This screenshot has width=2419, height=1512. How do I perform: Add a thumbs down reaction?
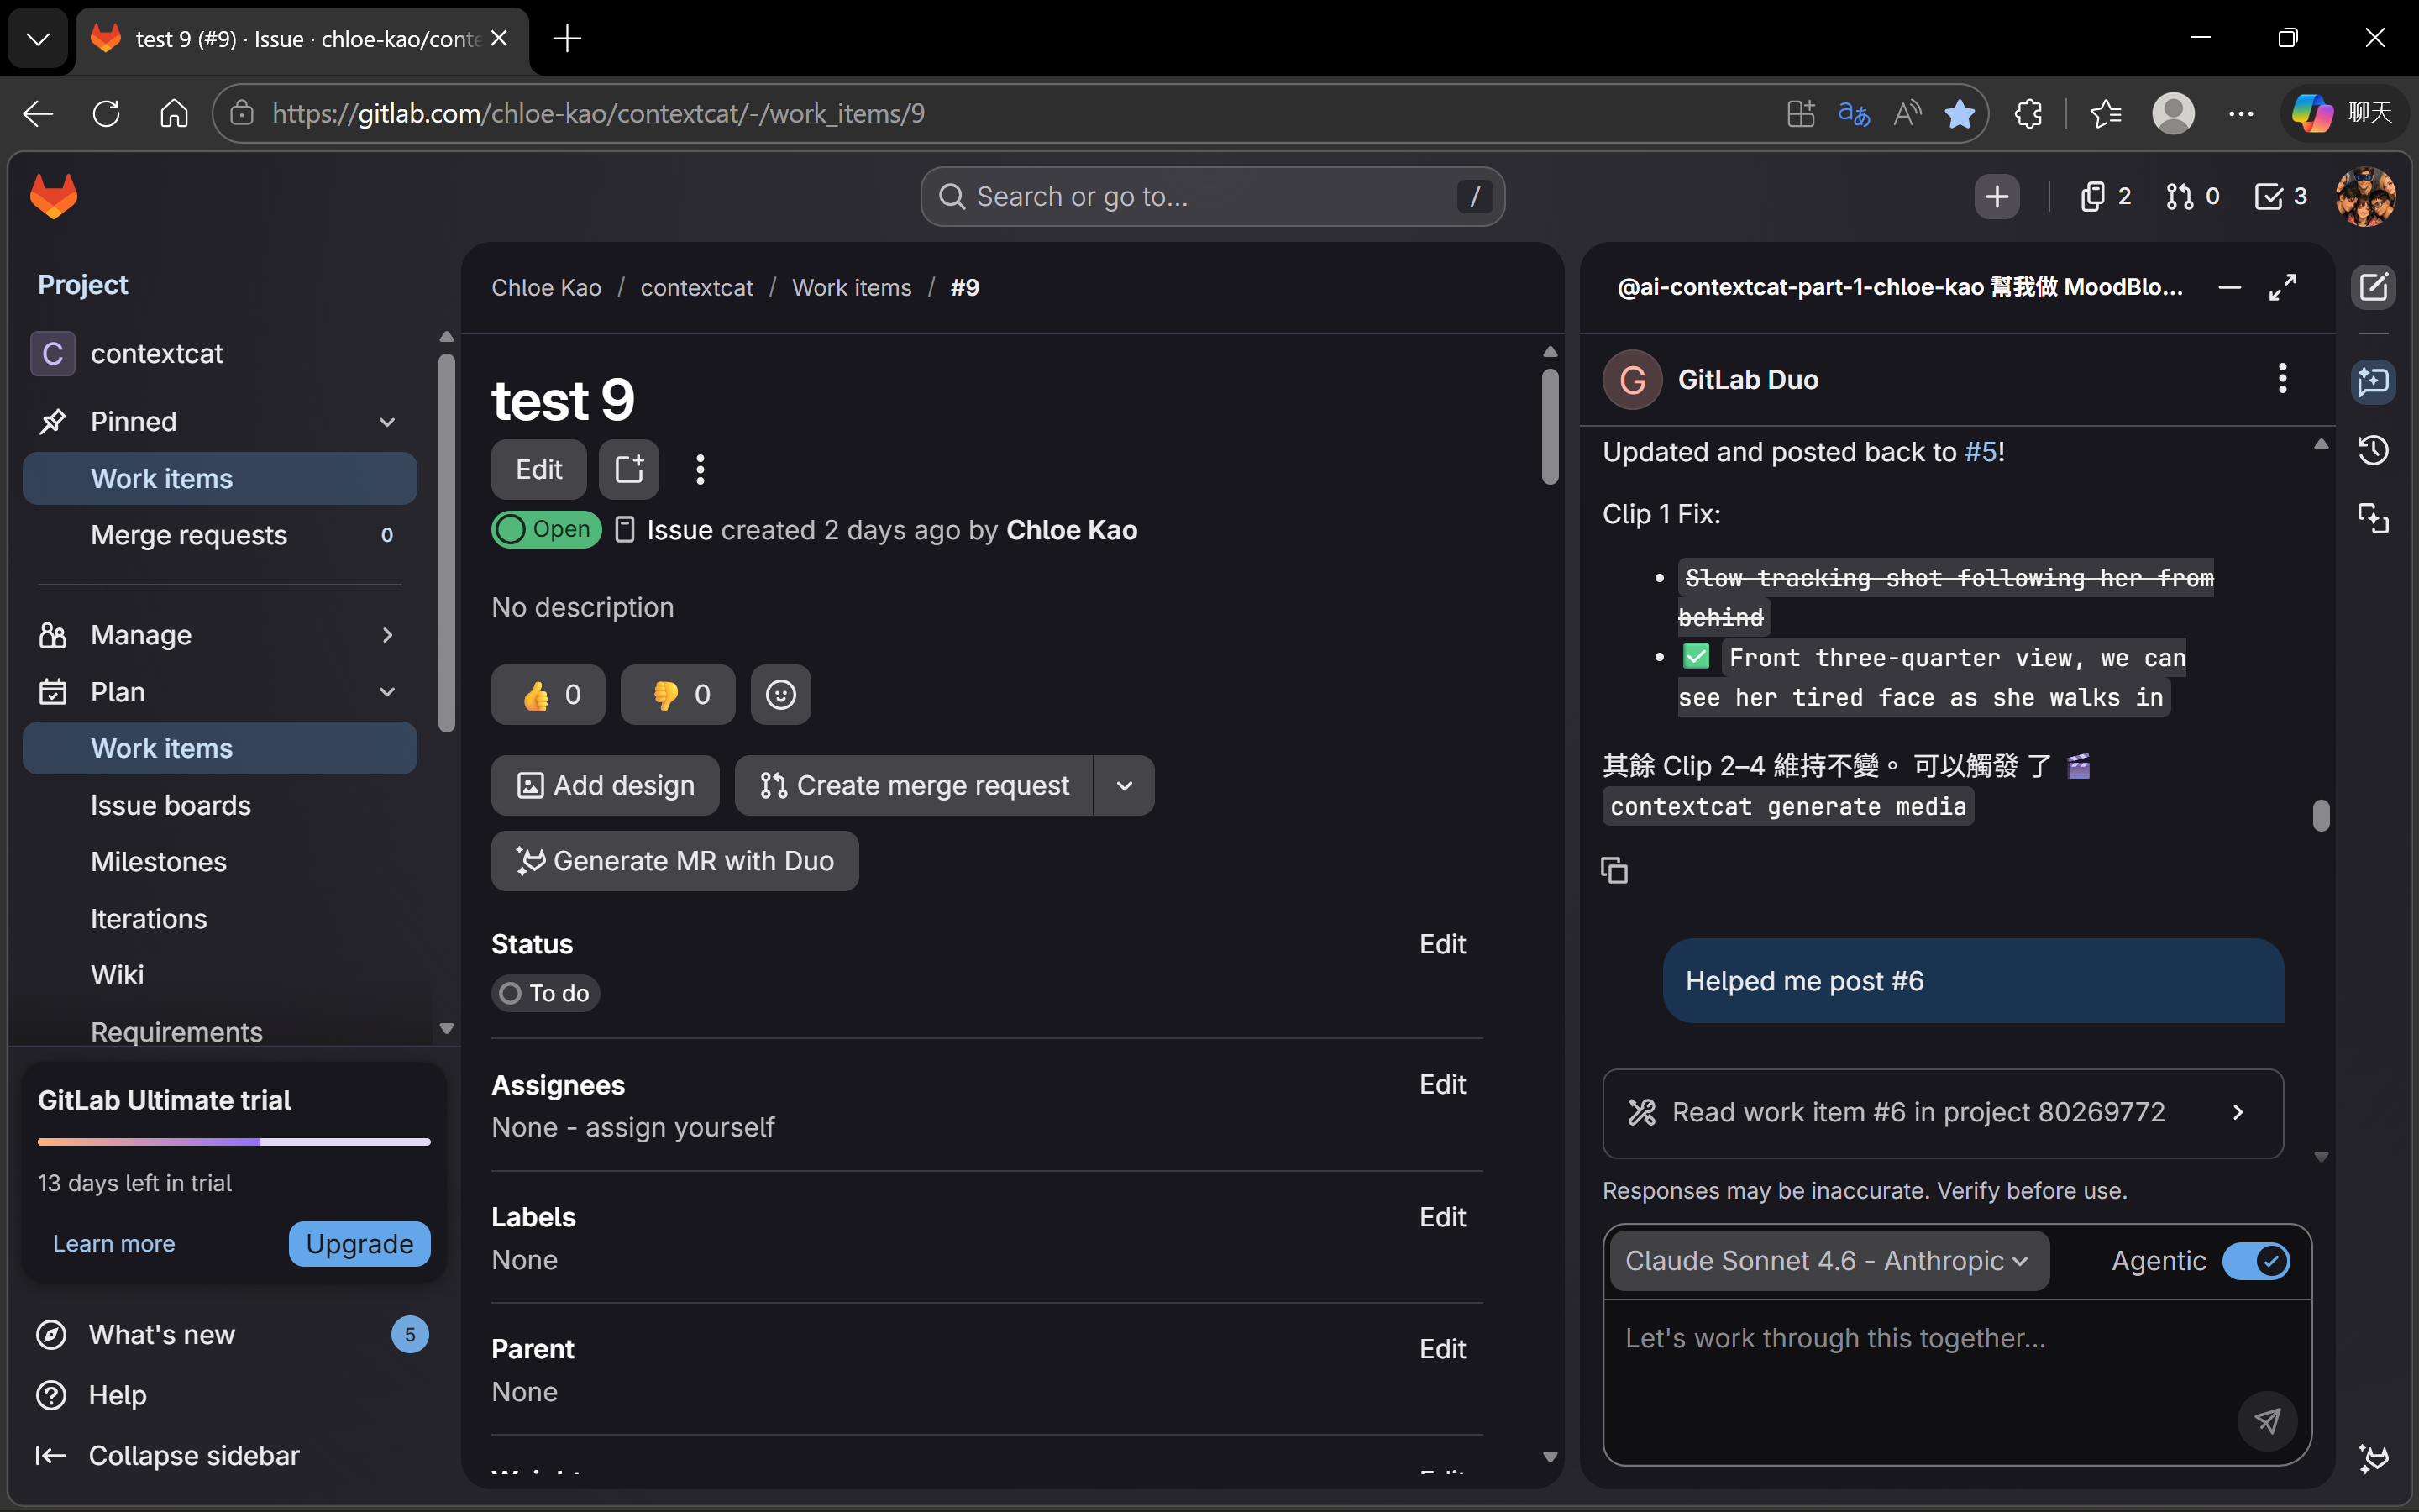678,695
